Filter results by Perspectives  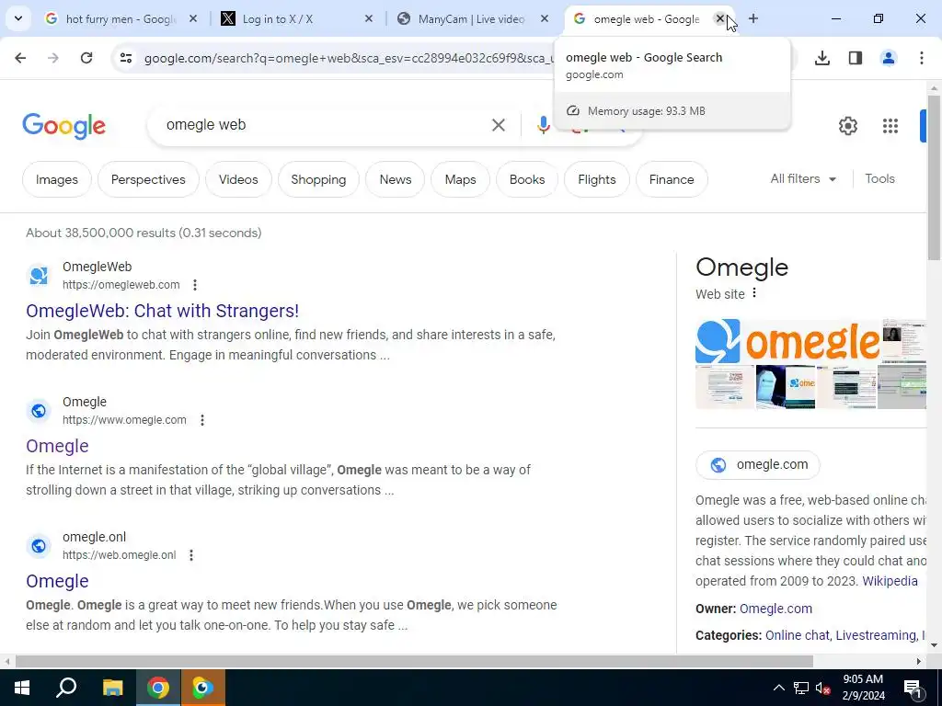148,179
